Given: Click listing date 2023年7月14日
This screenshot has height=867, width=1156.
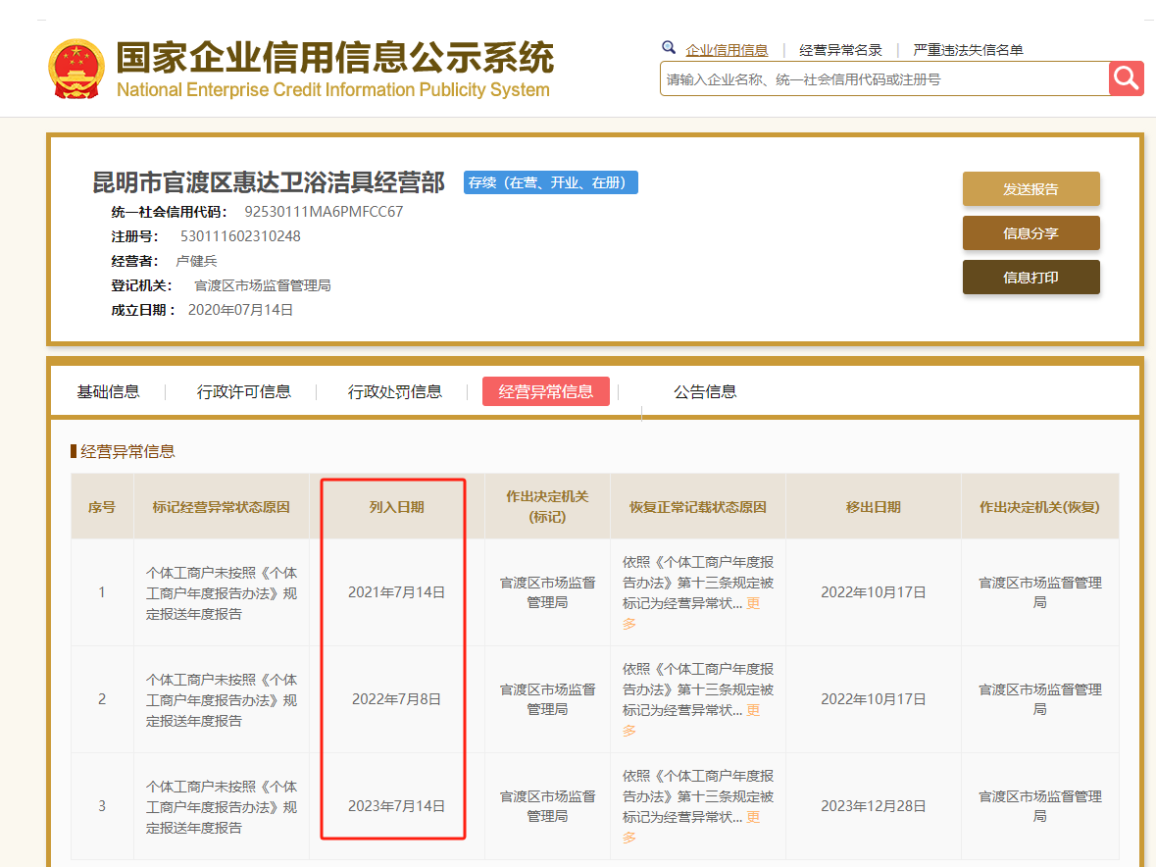Looking at the screenshot, I should pyautogui.click(x=397, y=806).
